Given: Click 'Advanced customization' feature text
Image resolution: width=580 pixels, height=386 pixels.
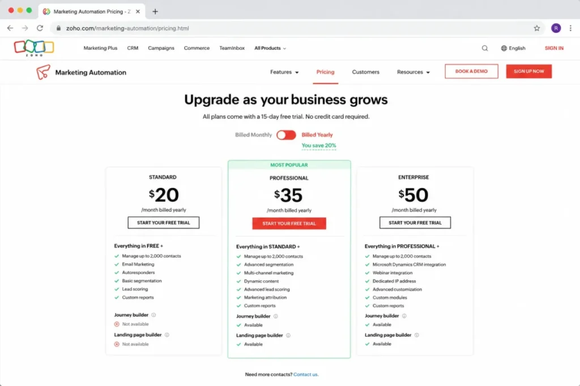Looking at the screenshot, I should click(397, 289).
